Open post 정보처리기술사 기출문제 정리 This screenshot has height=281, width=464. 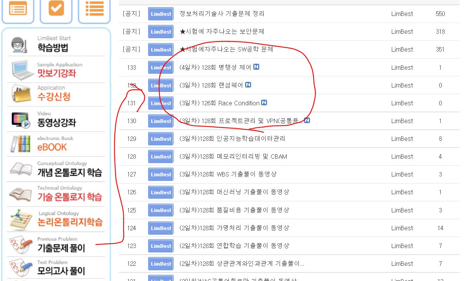click(x=221, y=14)
